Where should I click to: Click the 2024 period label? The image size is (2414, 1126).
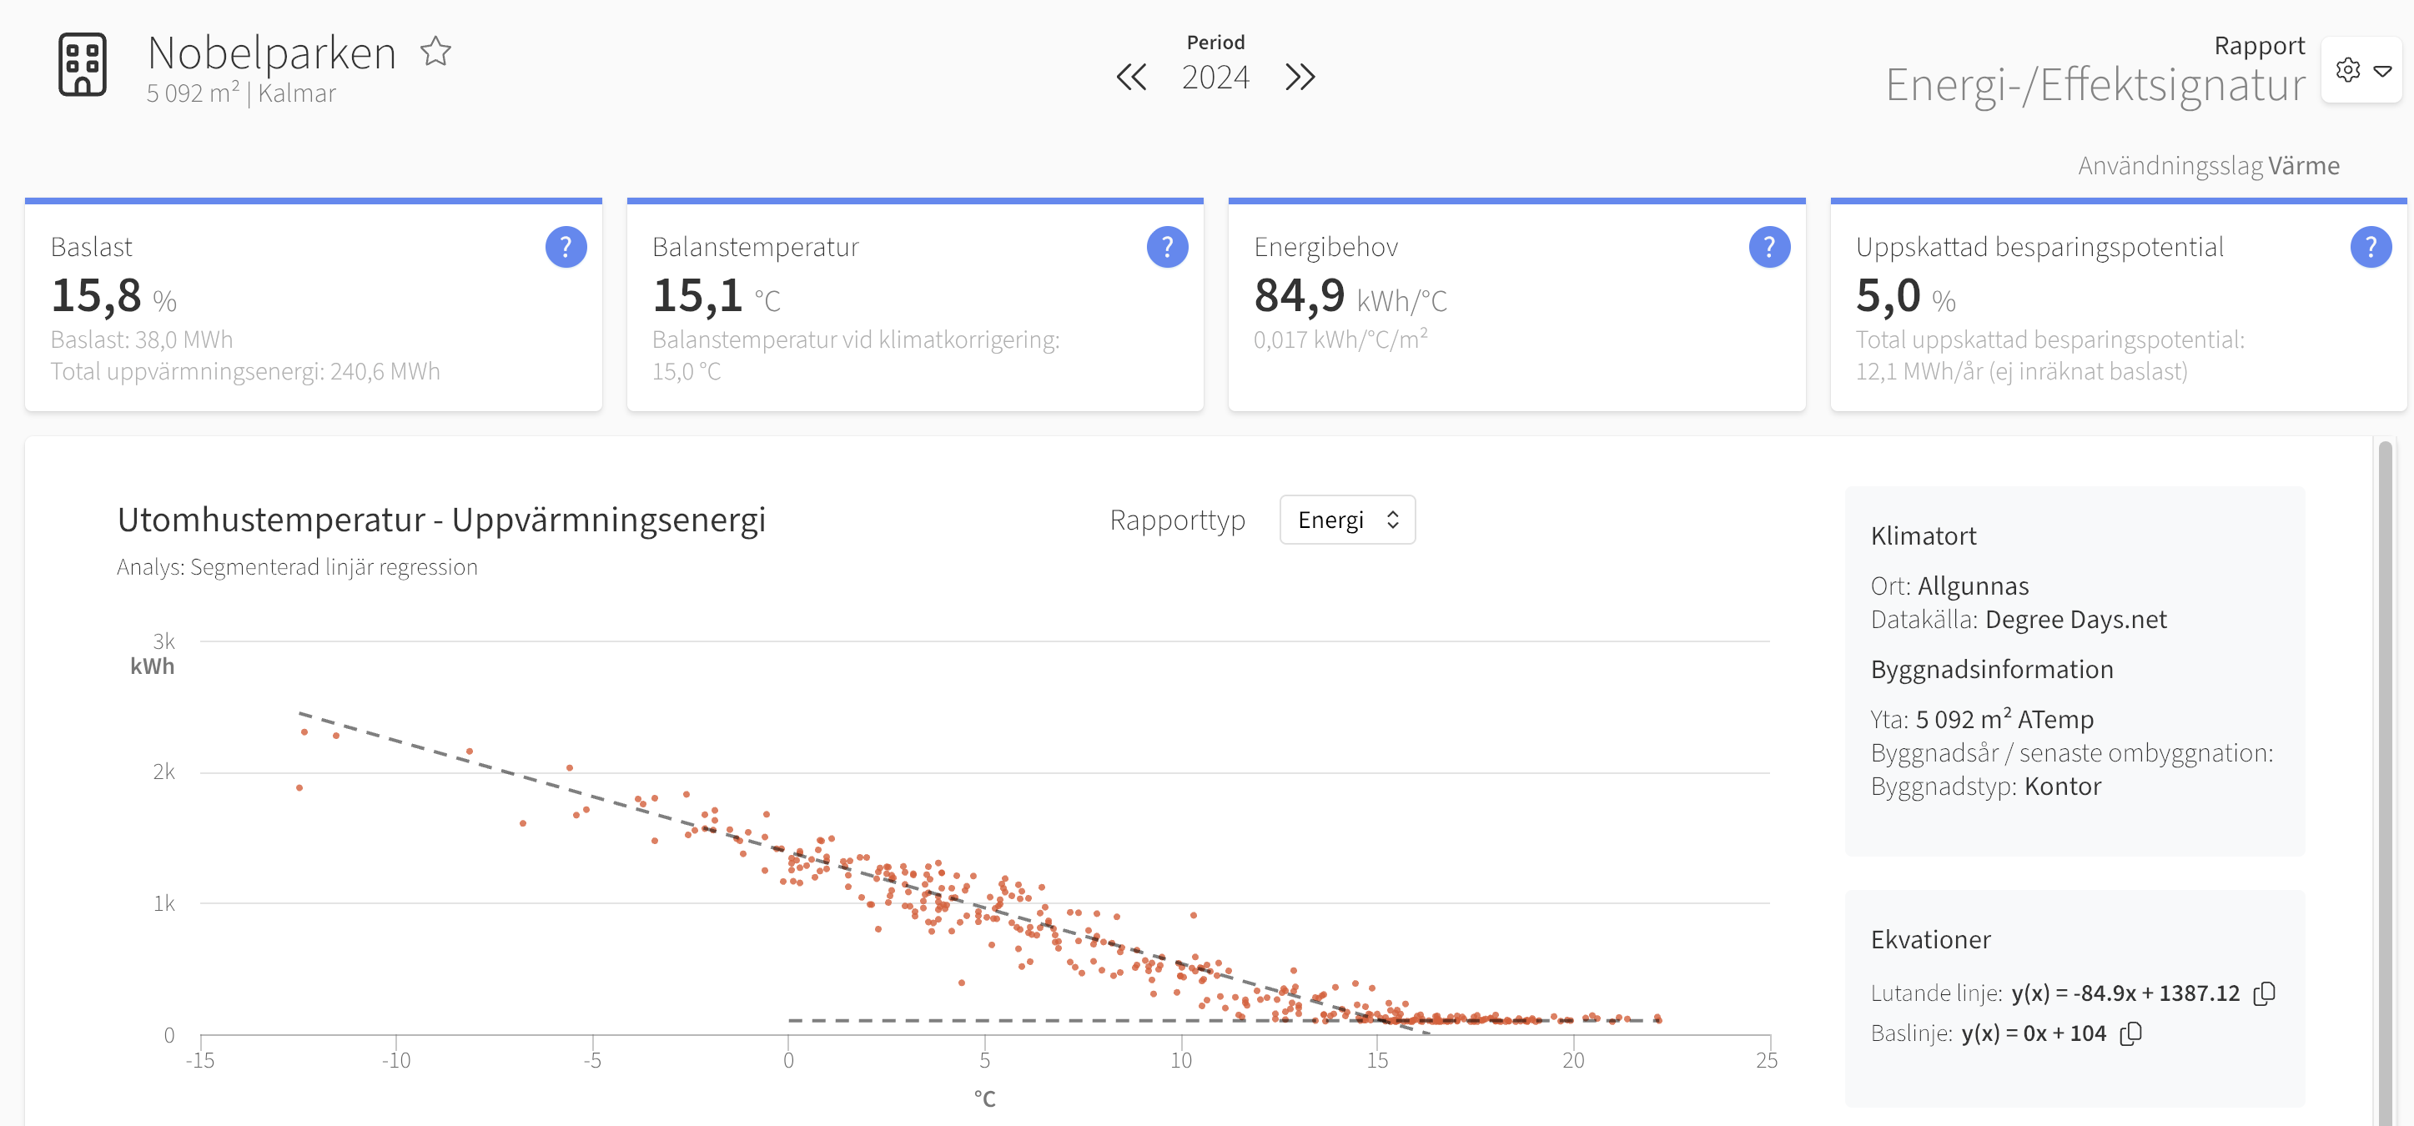[x=1215, y=77]
